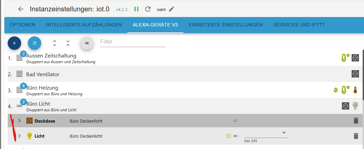Toggle the Licht power switch
Screen dimensions: 364x149
pos(236,136)
